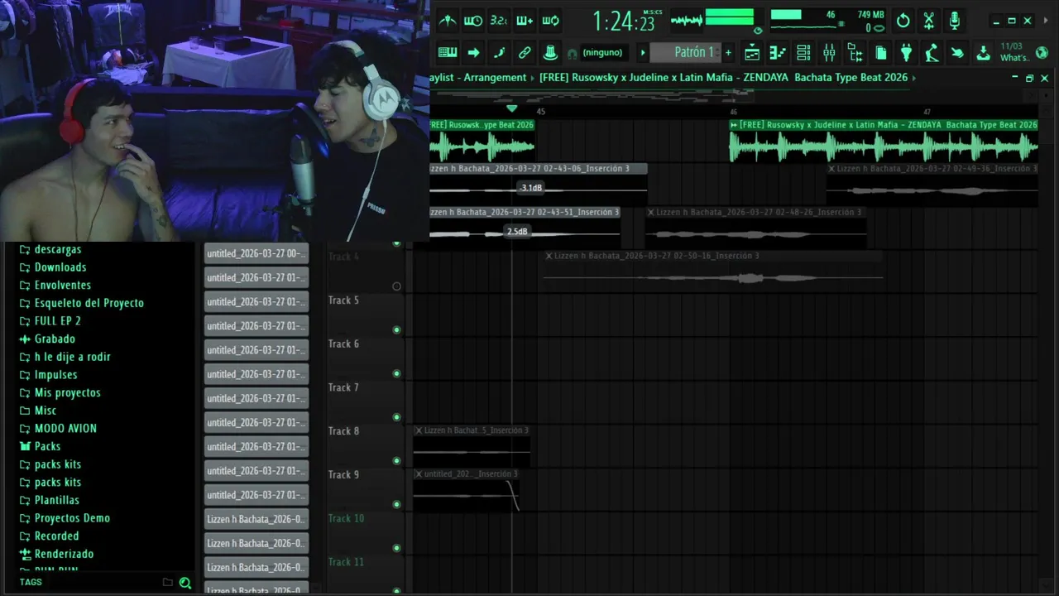Click the scissors-shaped audio editor icon
Image resolution: width=1059 pixels, height=596 pixels.
[929, 21]
